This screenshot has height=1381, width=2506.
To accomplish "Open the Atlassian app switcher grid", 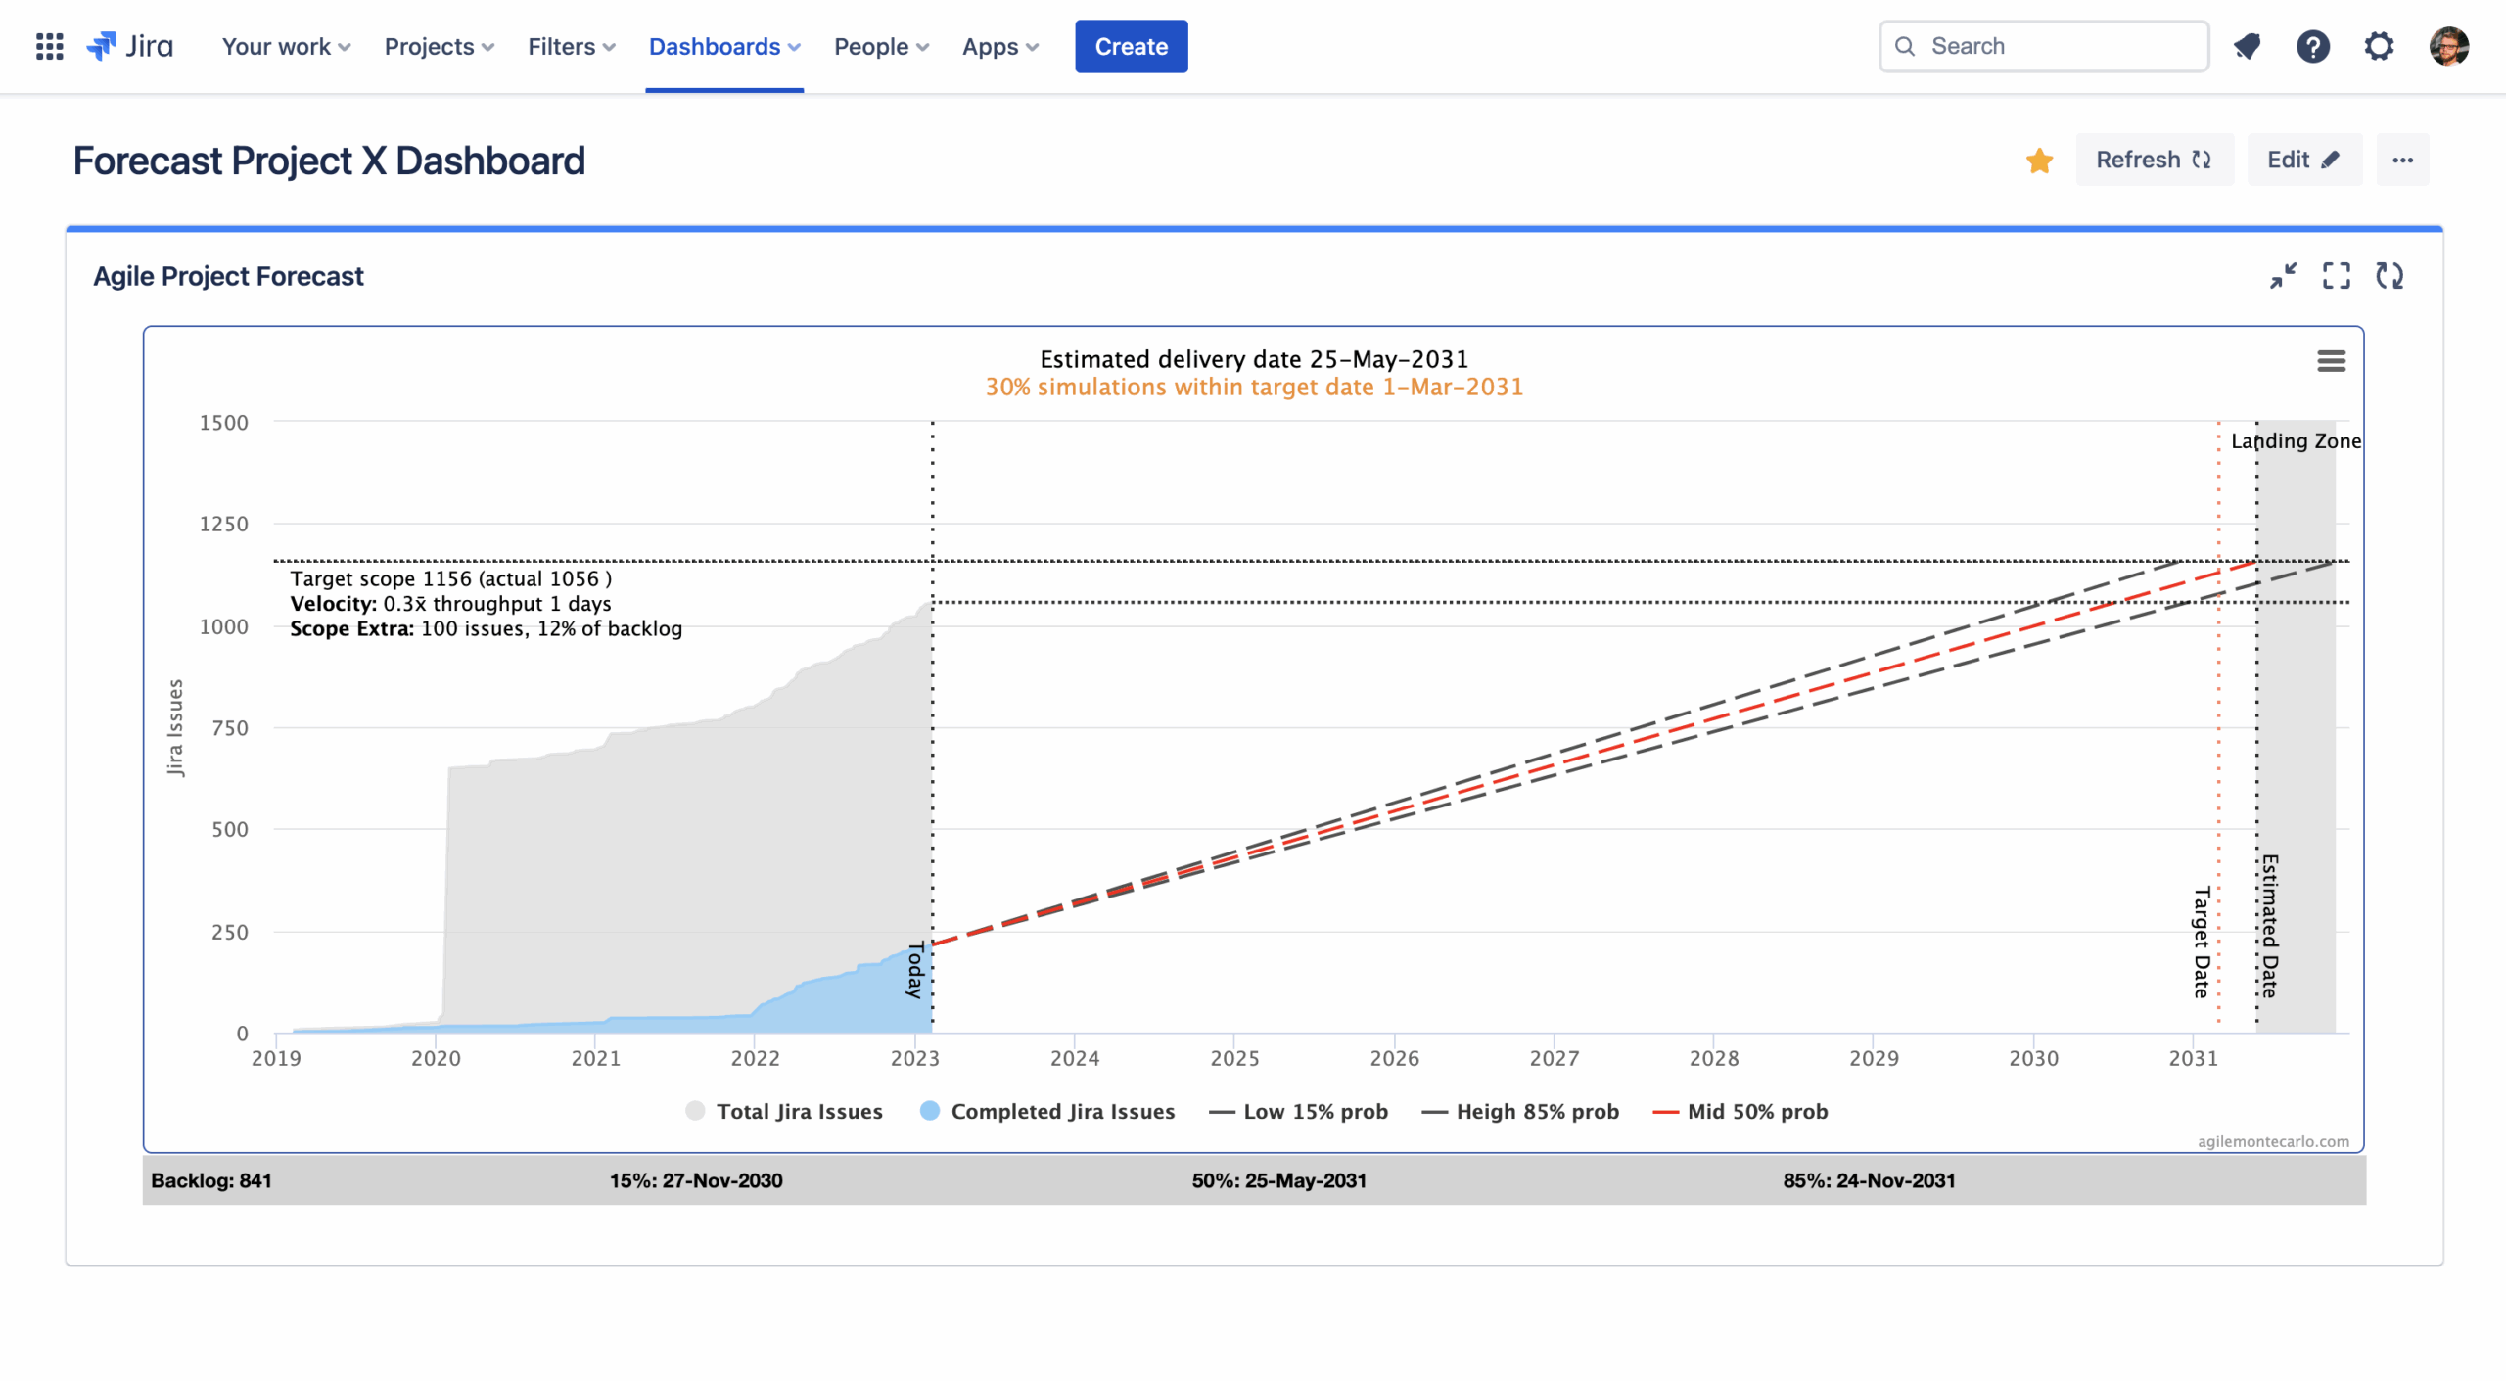I will [x=48, y=46].
